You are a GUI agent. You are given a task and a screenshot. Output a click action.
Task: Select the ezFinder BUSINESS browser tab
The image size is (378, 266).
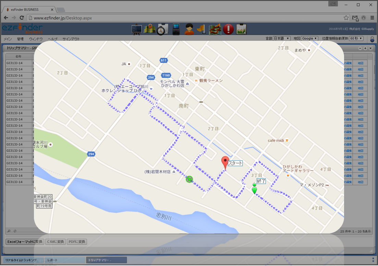pyautogui.click(x=28, y=10)
